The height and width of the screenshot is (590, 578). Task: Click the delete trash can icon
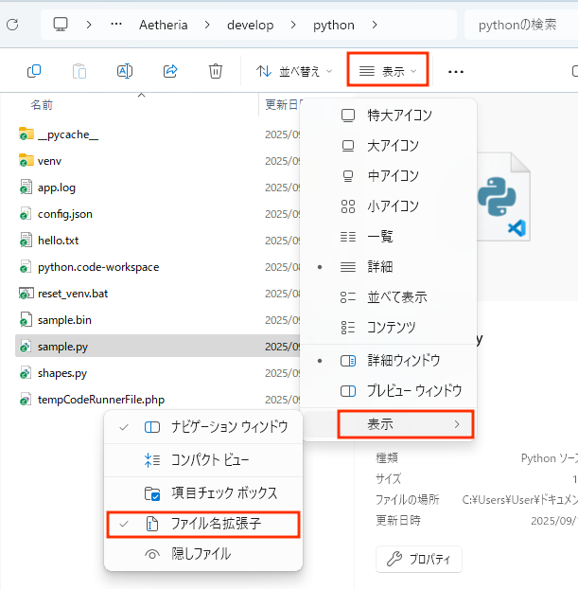point(216,71)
